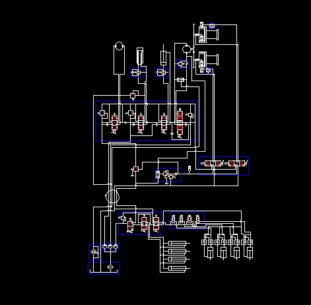Click the counterbalance valve beside the motor

click(x=183, y=64)
